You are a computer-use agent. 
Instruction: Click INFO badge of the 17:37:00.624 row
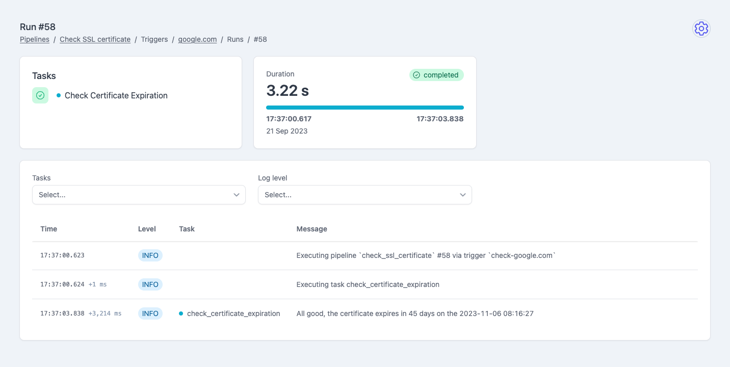[150, 284]
